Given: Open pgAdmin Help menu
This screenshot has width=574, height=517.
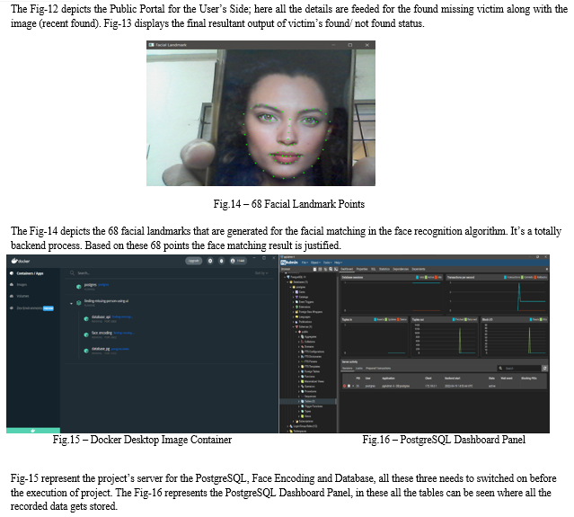Looking at the screenshot, I should (x=338, y=263).
